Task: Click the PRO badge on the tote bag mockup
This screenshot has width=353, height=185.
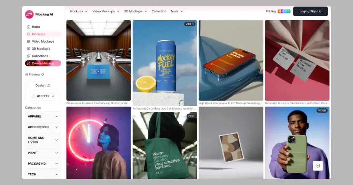Action: click(x=191, y=116)
